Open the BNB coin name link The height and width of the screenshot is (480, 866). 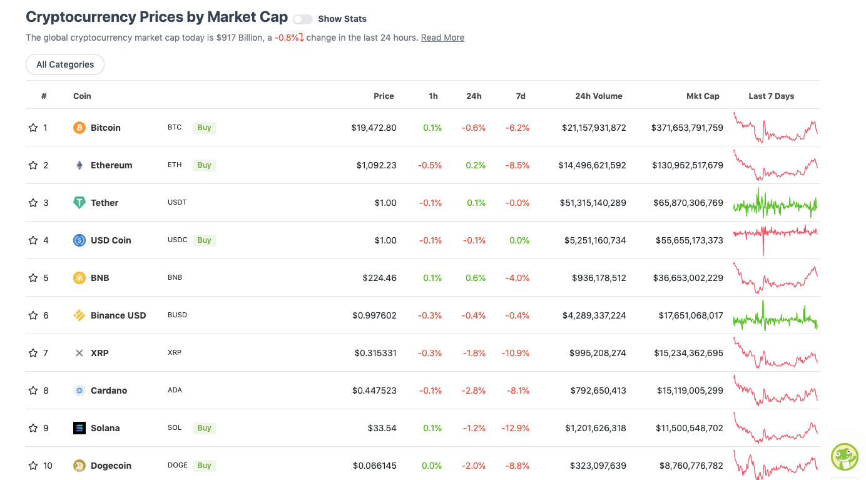tap(100, 278)
